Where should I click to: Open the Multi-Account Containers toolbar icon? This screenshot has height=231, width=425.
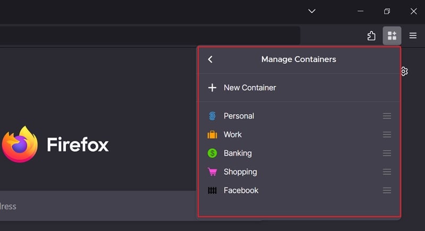[x=392, y=36]
